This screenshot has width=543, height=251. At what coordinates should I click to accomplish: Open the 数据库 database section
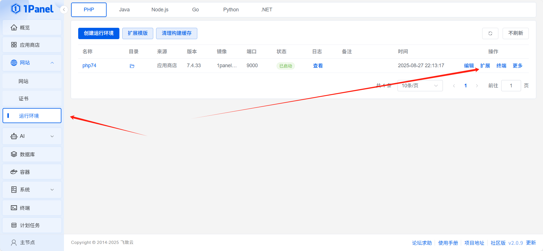(x=32, y=154)
